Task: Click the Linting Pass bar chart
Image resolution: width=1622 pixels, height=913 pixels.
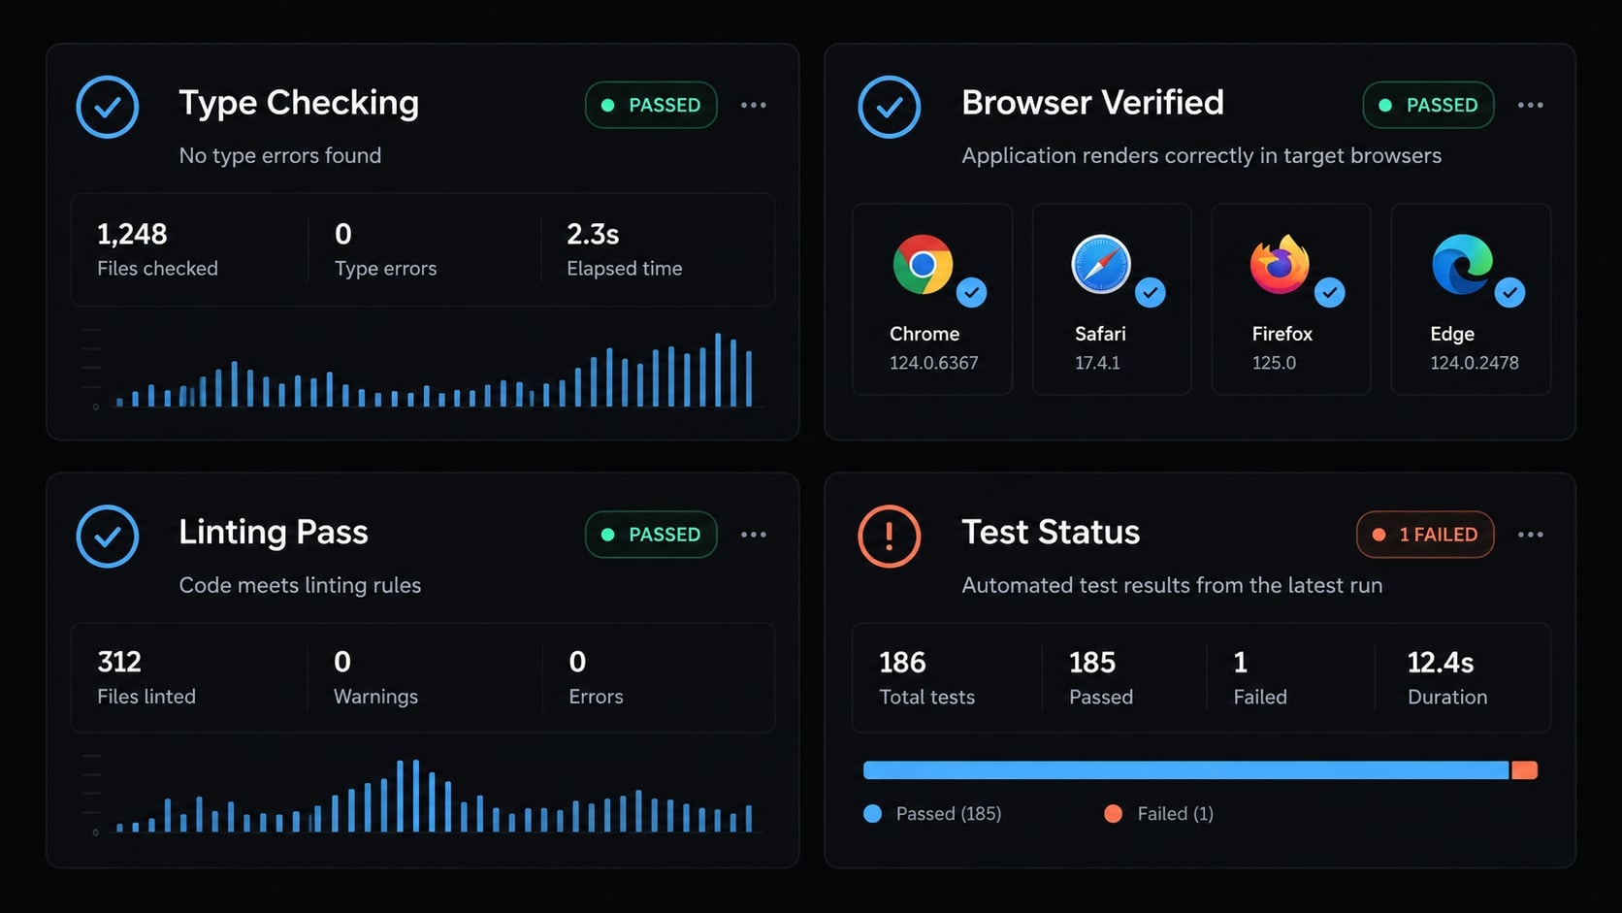Action: point(425,796)
